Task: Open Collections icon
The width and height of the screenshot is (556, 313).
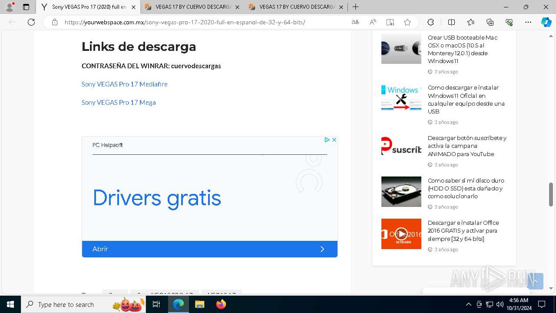Action: (490, 22)
